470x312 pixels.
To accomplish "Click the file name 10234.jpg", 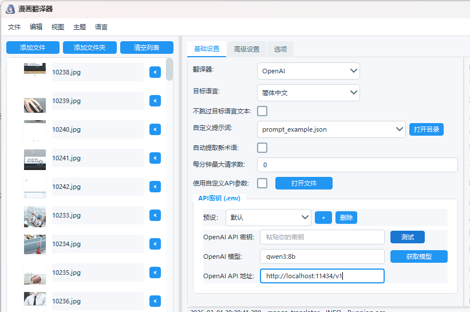I will 66,244.
